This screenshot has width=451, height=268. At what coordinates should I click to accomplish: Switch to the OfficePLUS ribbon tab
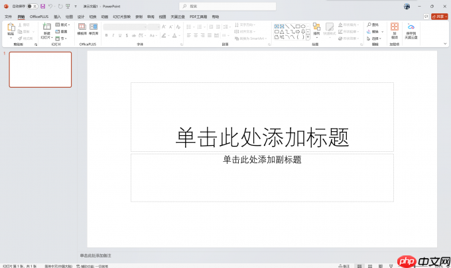(x=39, y=17)
